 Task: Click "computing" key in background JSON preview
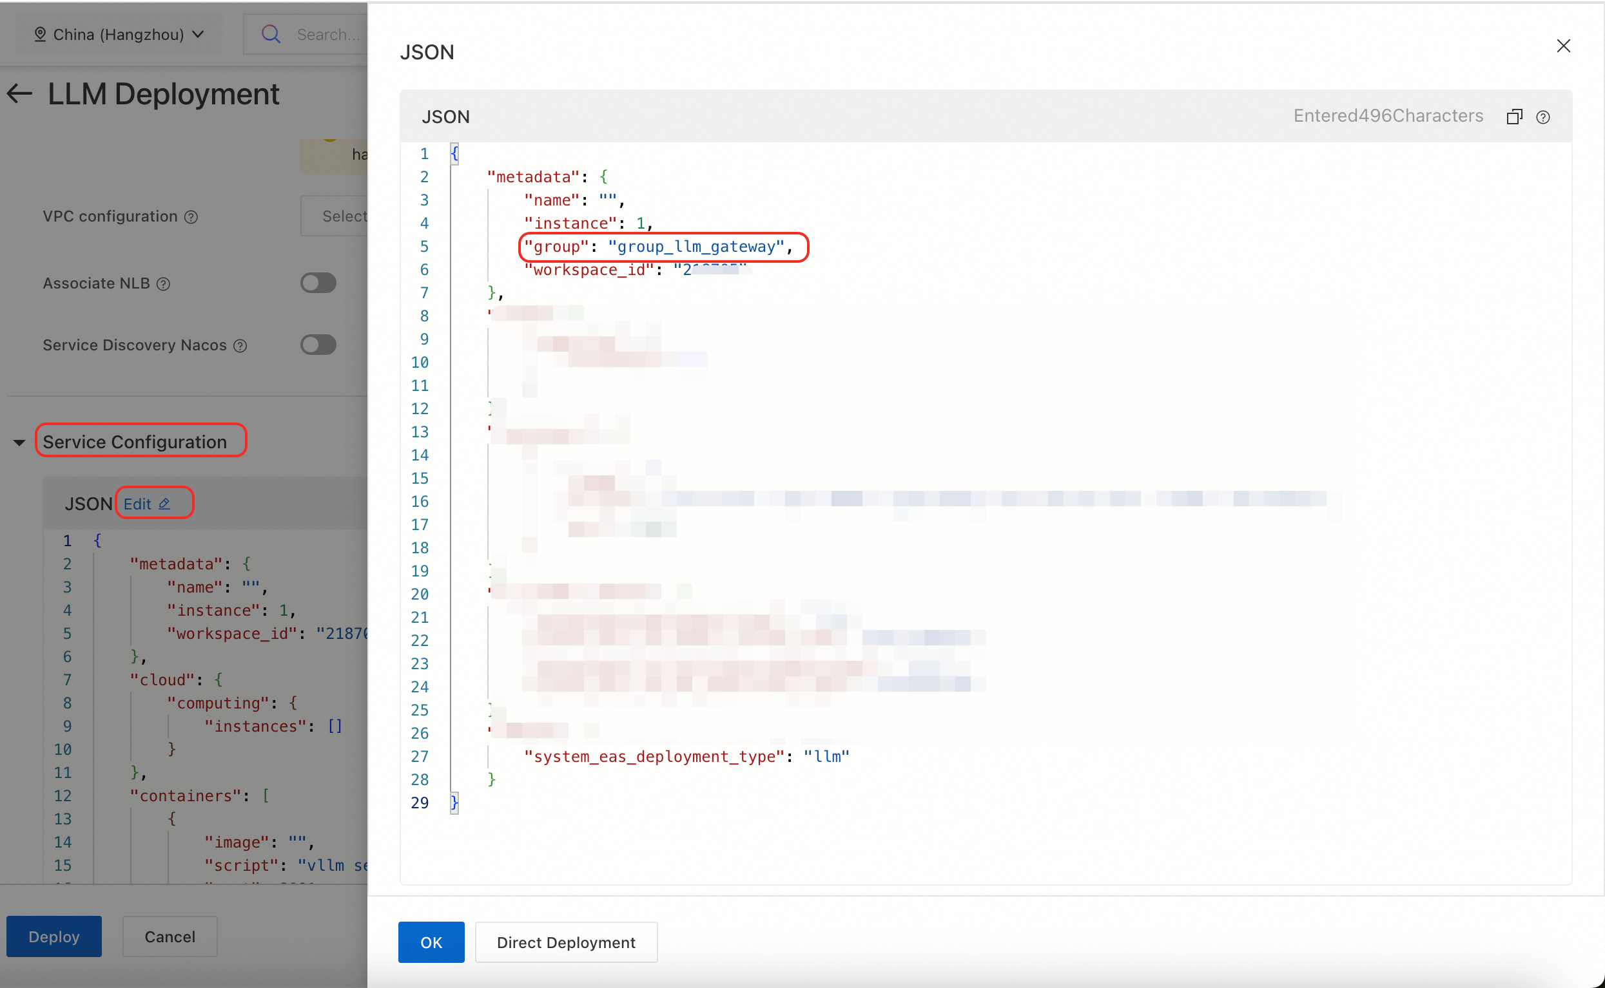pos(218,703)
